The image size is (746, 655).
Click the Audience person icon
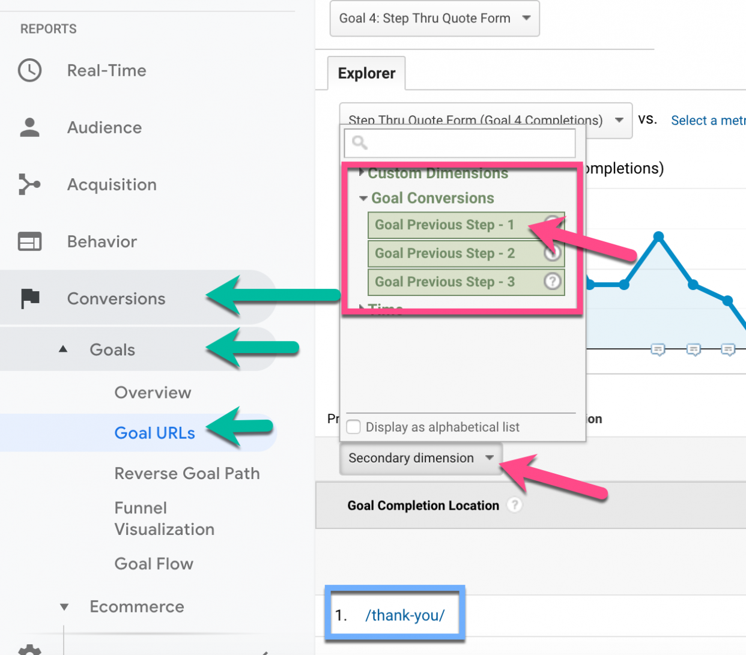tap(29, 127)
